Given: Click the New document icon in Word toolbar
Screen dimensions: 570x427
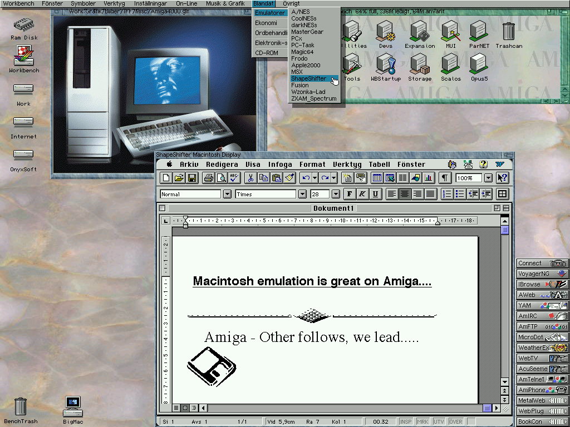Looking at the screenshot, I should [166, 178].
